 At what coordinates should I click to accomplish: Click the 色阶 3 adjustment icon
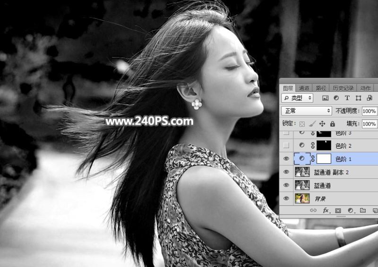(x=302, y=133)
